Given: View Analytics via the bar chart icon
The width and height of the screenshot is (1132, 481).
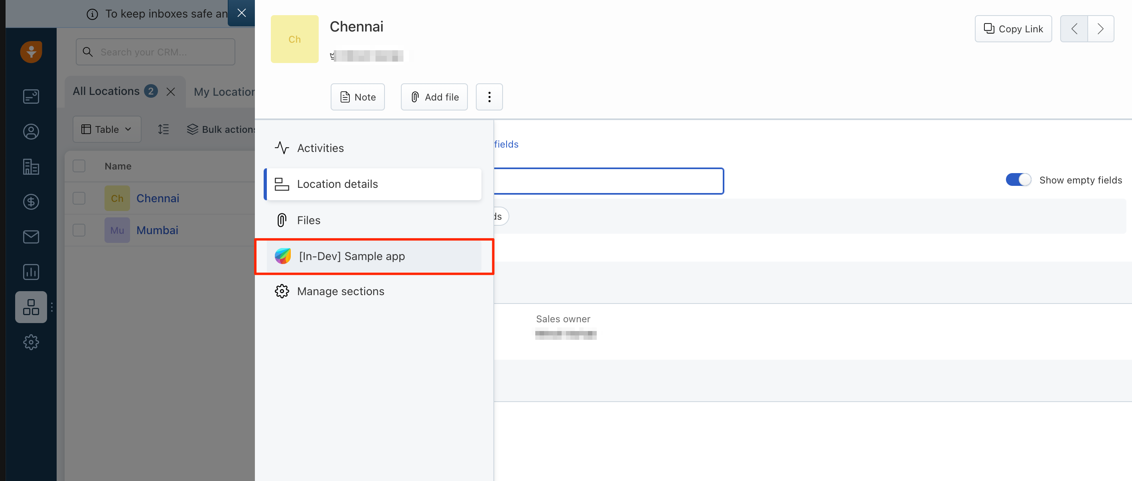Looking at the screenshot, I should coord(31,272).
